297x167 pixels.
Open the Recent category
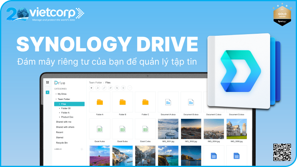(59, 132)
